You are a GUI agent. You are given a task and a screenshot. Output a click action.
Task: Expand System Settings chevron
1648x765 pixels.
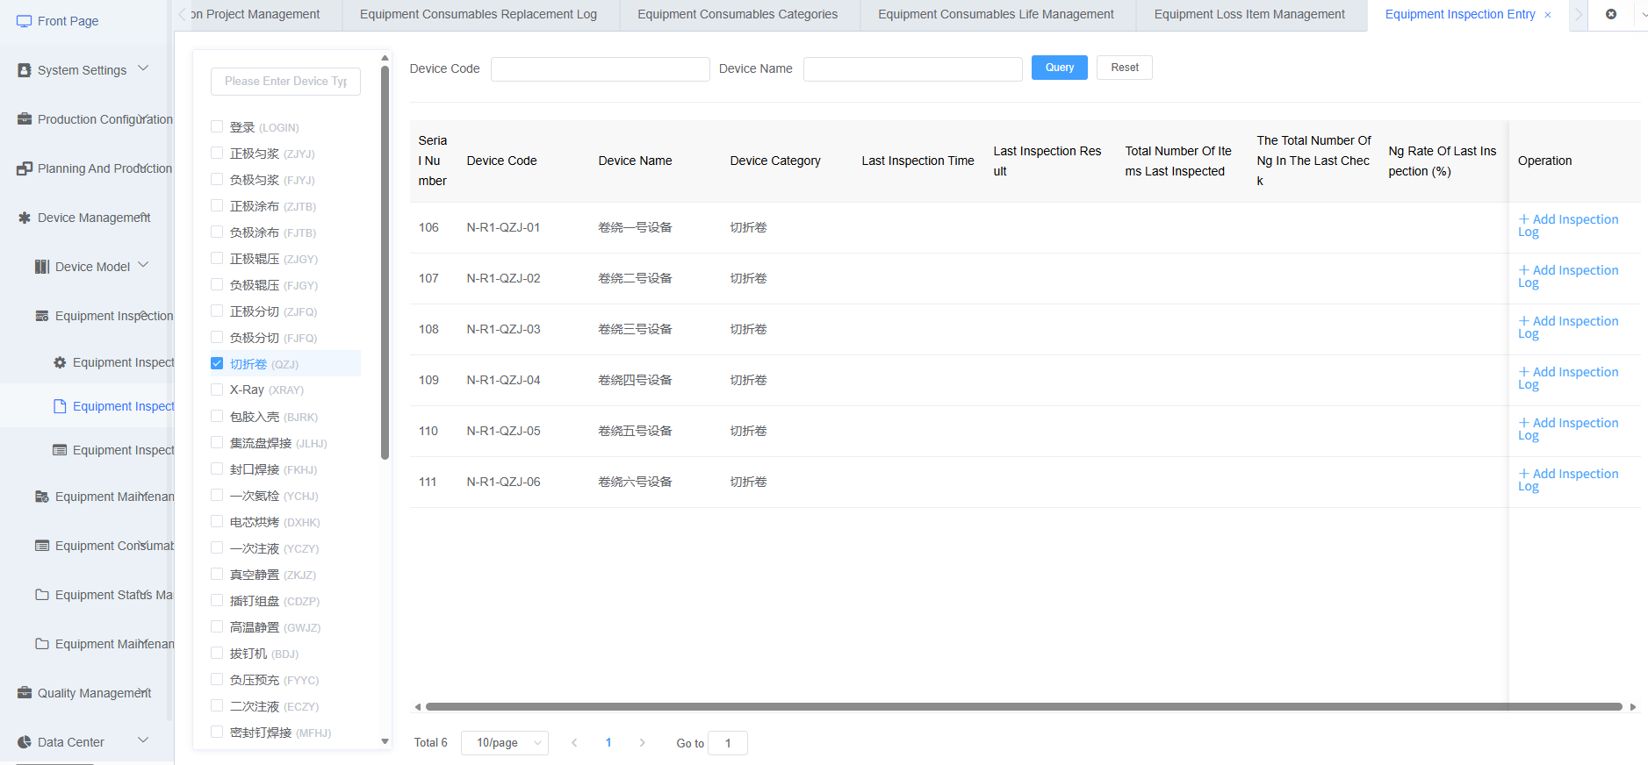(x=143, y=68)
